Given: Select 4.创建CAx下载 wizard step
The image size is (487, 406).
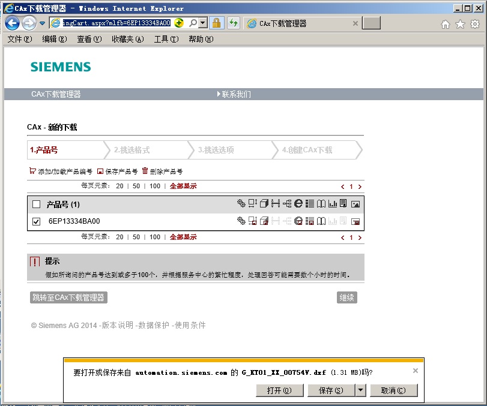Looking at the screenshot, I should coord(317,150).
